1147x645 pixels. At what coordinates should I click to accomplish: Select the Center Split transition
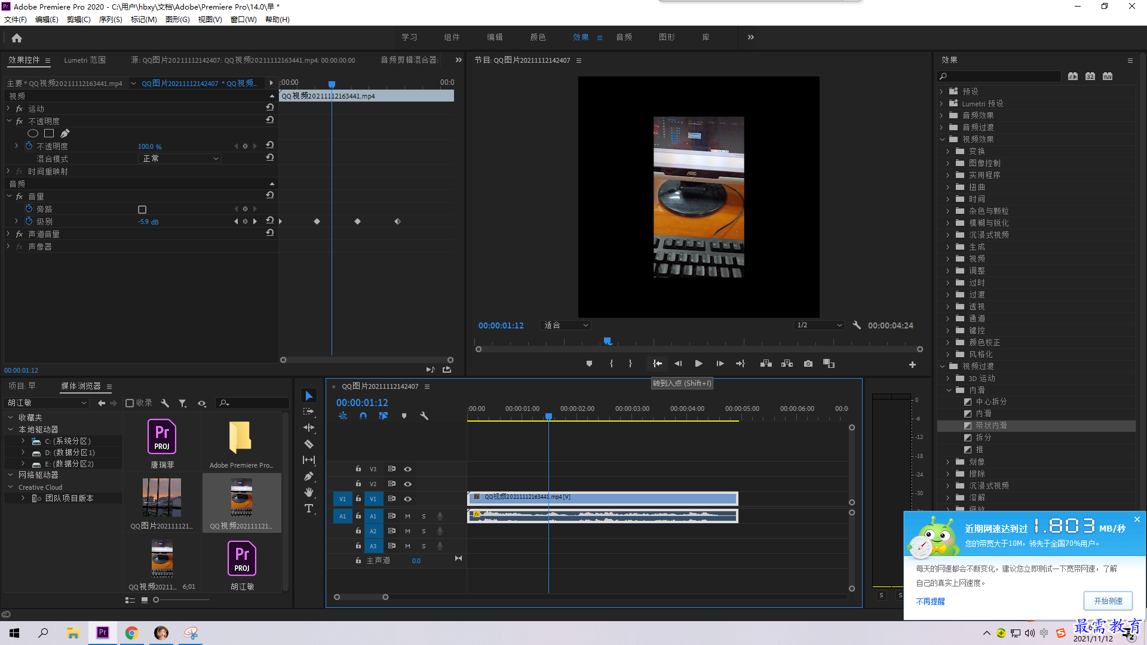tap(991, 401)
